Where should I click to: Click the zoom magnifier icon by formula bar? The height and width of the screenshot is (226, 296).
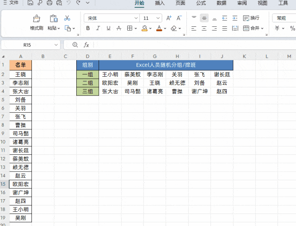pyautogui.click(x=75, y=45)
